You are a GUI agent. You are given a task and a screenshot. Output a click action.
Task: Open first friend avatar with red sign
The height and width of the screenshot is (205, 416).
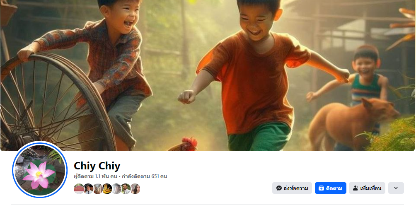[x=79, y=188]
